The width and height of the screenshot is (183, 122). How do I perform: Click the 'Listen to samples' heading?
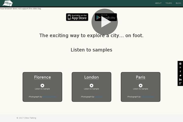pyautogui.click(x=91, y=50)
